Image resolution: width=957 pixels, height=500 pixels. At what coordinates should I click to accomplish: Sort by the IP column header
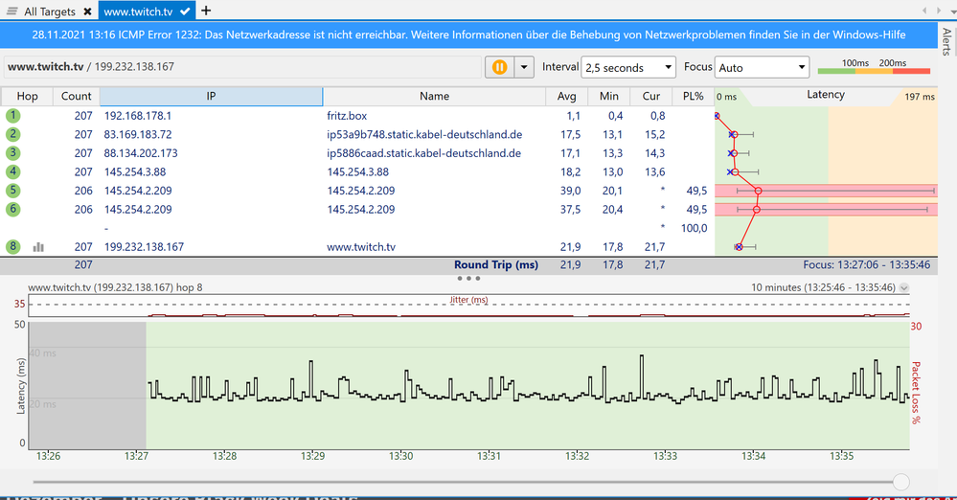(x=211, y=96)
